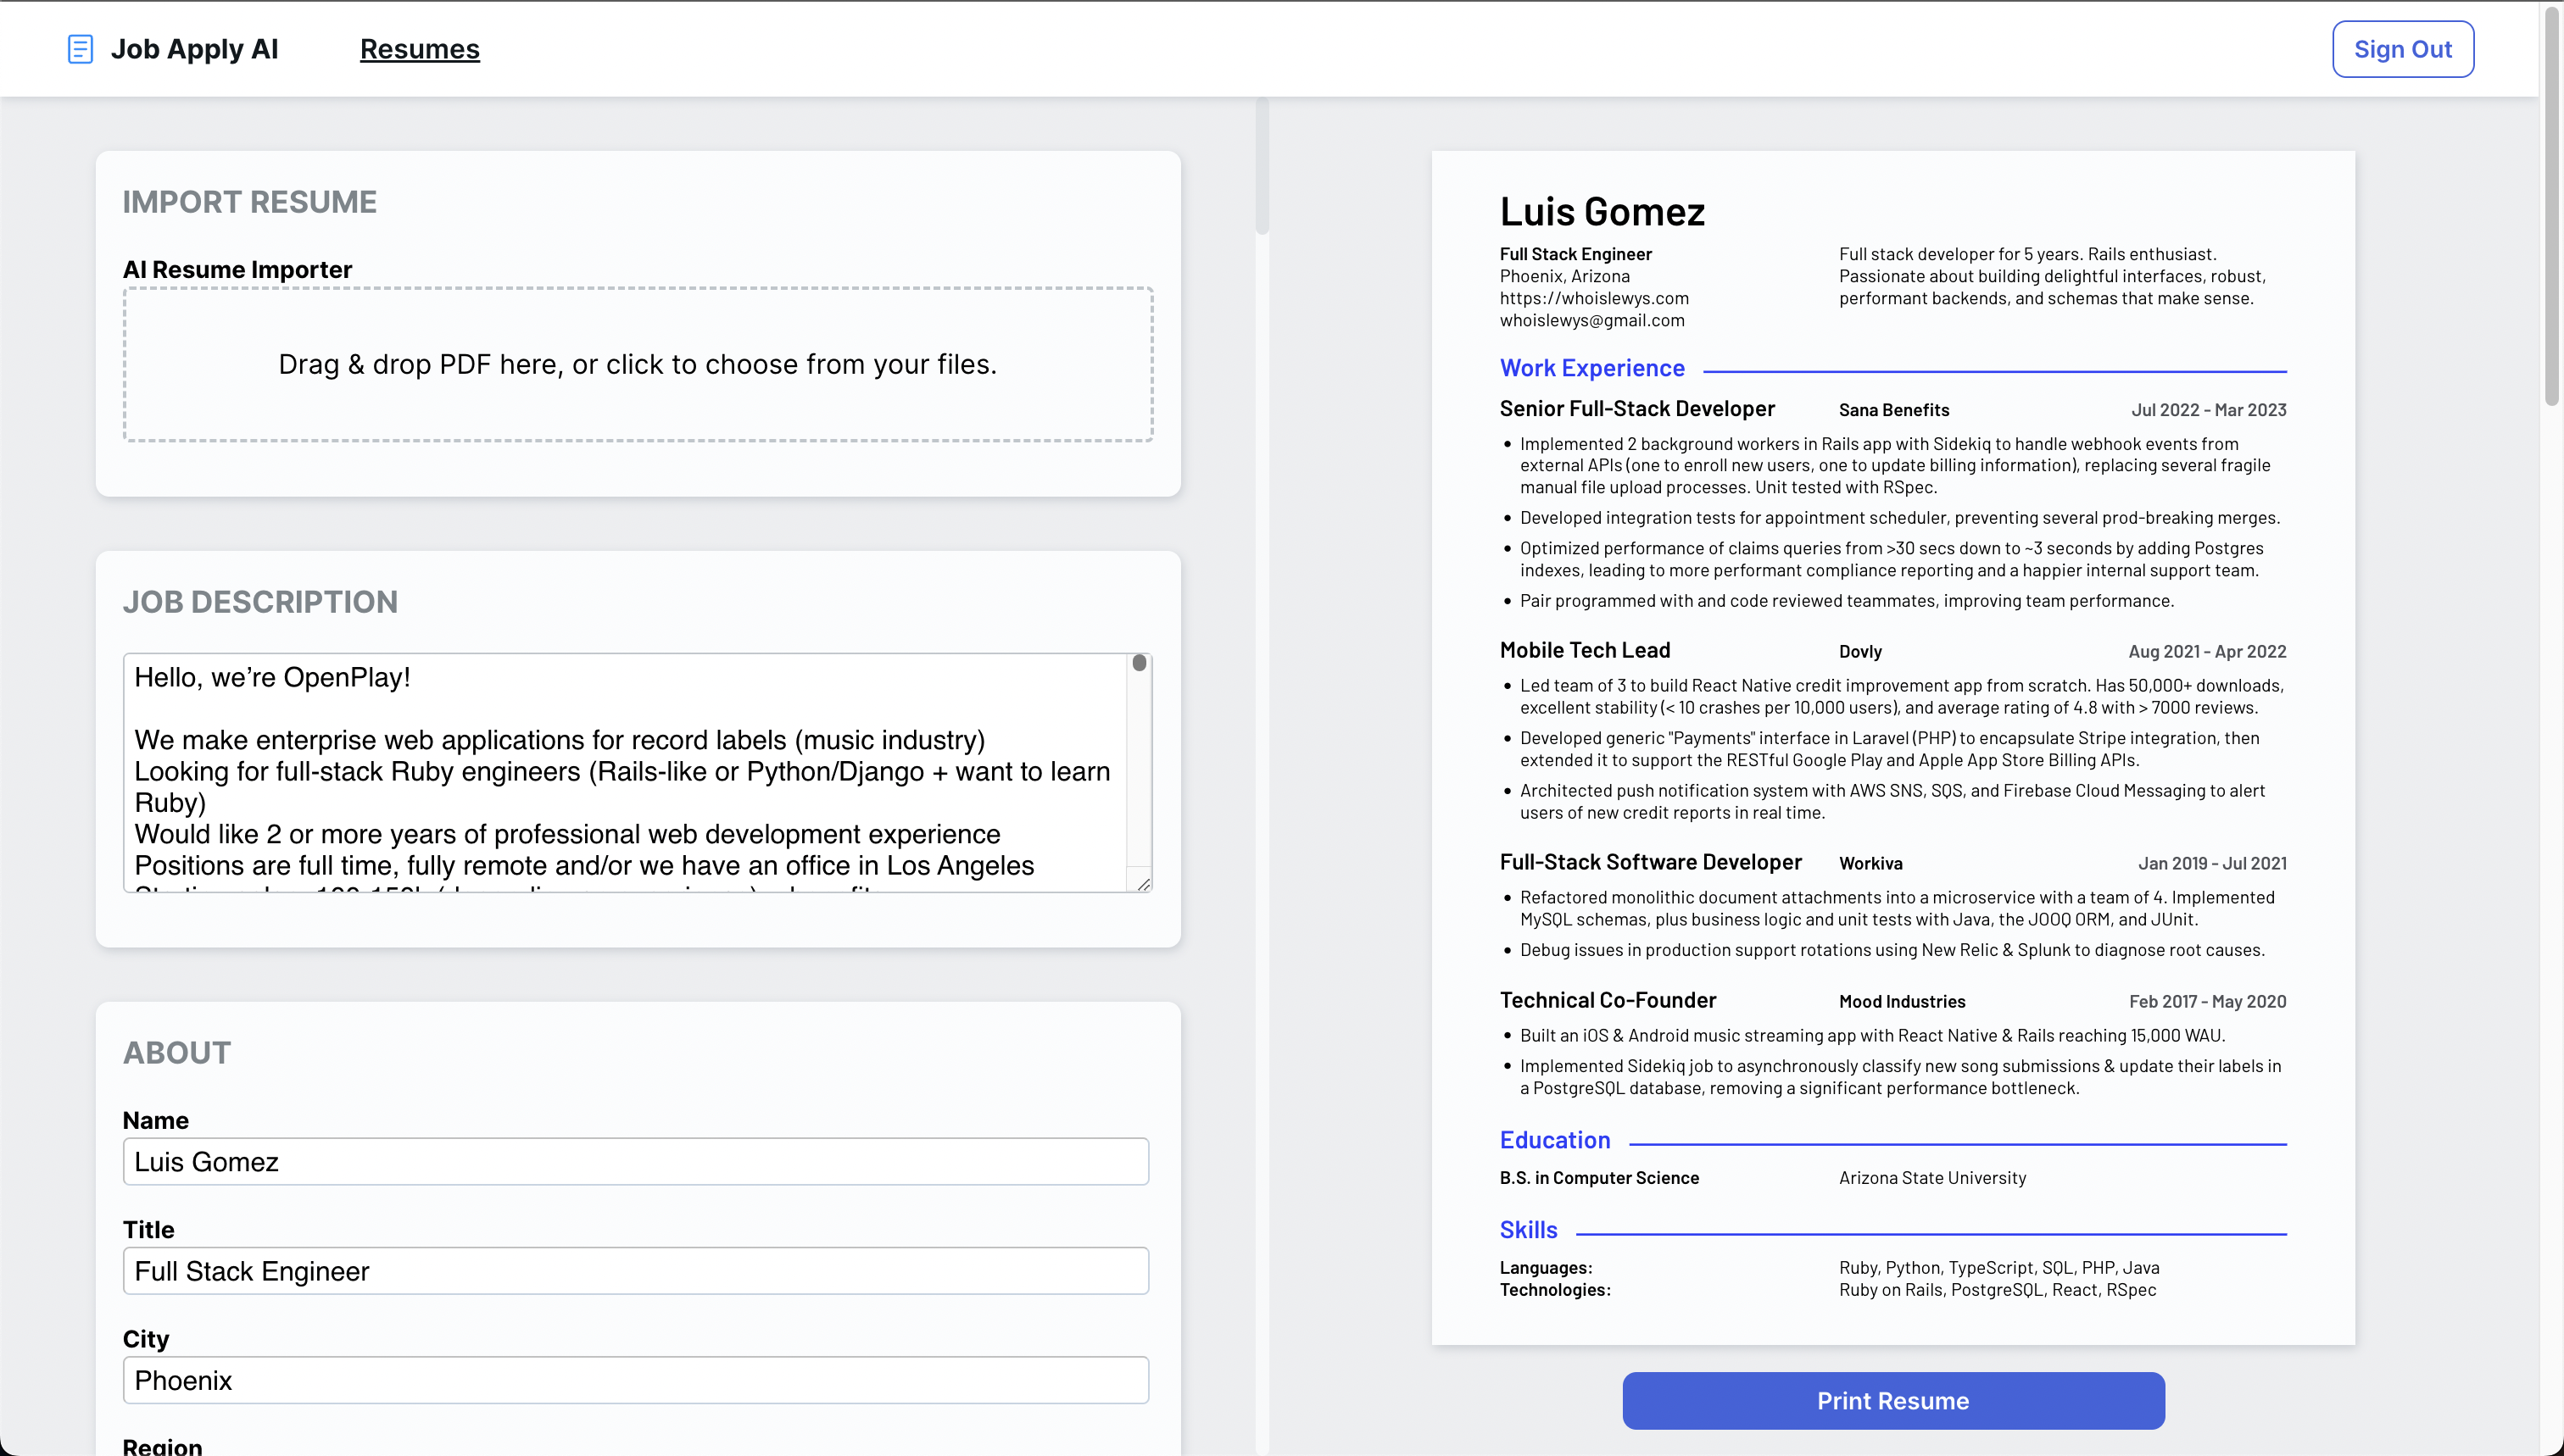Click the 'AI Resume Importer' label
This screenshot has width=2564, height=1456.
pos(237,270)
